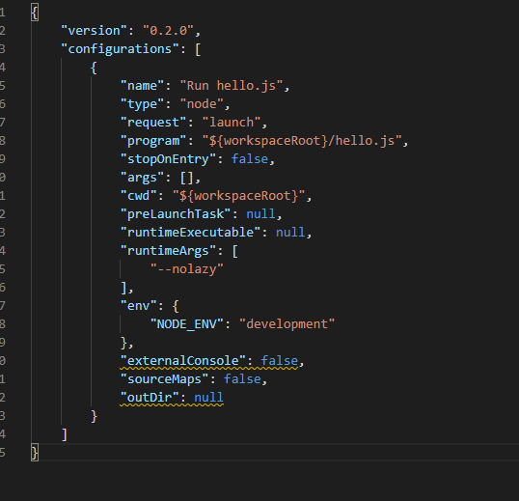Click the "sourceMaps" key
The width and height of the screenshot is (519, 501).
click(x=165, y=379)
